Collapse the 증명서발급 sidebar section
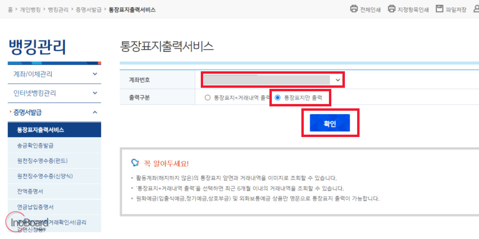 [54, 112]
